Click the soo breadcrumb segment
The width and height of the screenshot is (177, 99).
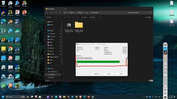click(x=87, y=13)
